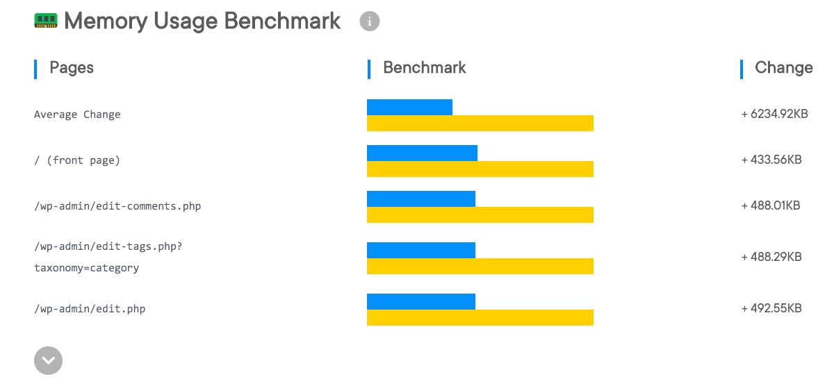Select the Benchmark column header
Screen dimensions: 834x379
point(425,68)
